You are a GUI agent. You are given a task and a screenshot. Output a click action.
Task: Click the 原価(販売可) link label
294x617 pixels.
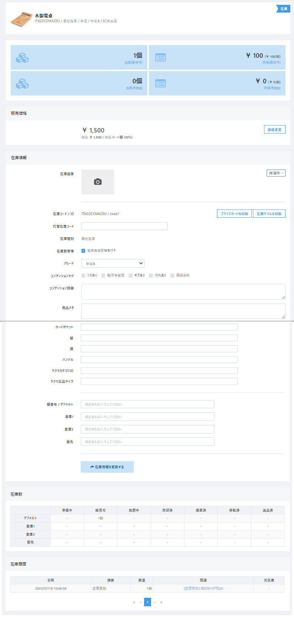[271, 63]
